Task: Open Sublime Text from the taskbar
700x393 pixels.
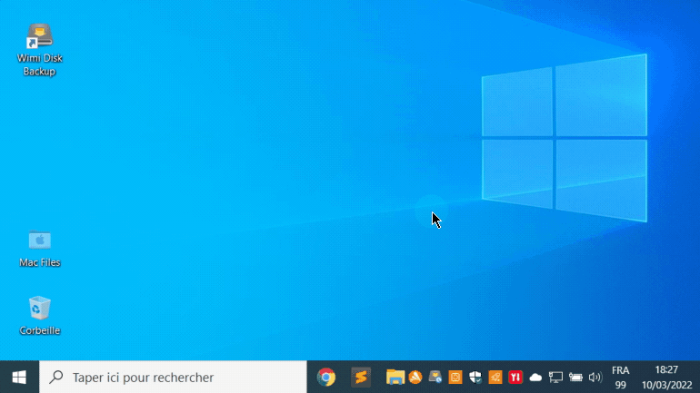Action: (x=361, y=378)
